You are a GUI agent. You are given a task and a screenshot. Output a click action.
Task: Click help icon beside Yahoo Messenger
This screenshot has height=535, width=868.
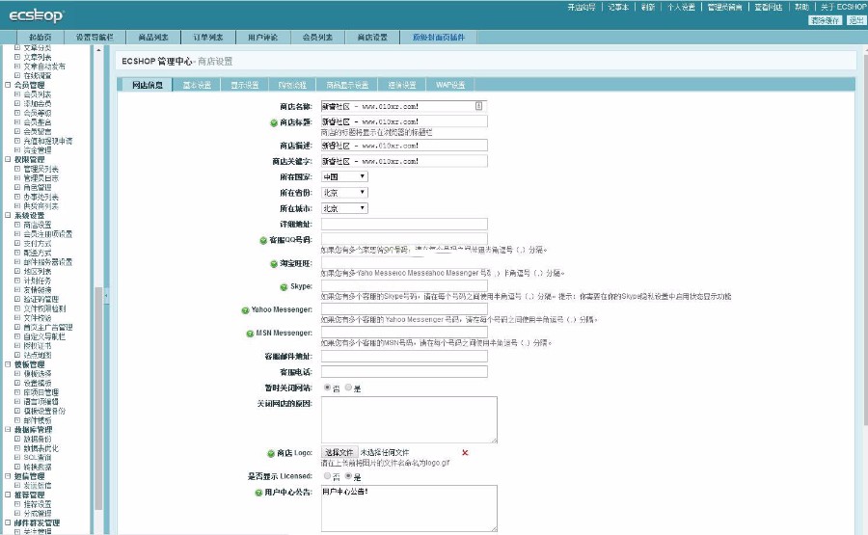tap(245, 310)
